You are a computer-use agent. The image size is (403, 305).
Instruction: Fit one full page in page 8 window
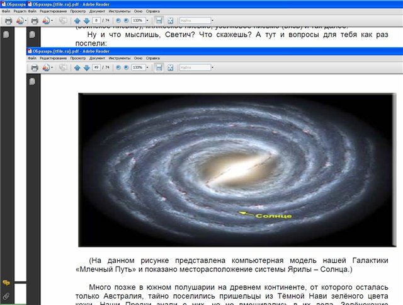[170, 21]
